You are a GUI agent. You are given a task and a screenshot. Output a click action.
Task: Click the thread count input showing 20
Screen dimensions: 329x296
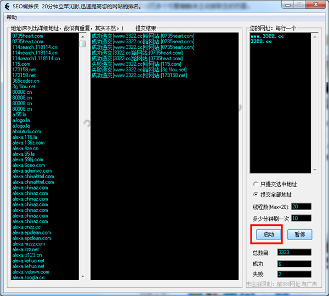(301, 207)
